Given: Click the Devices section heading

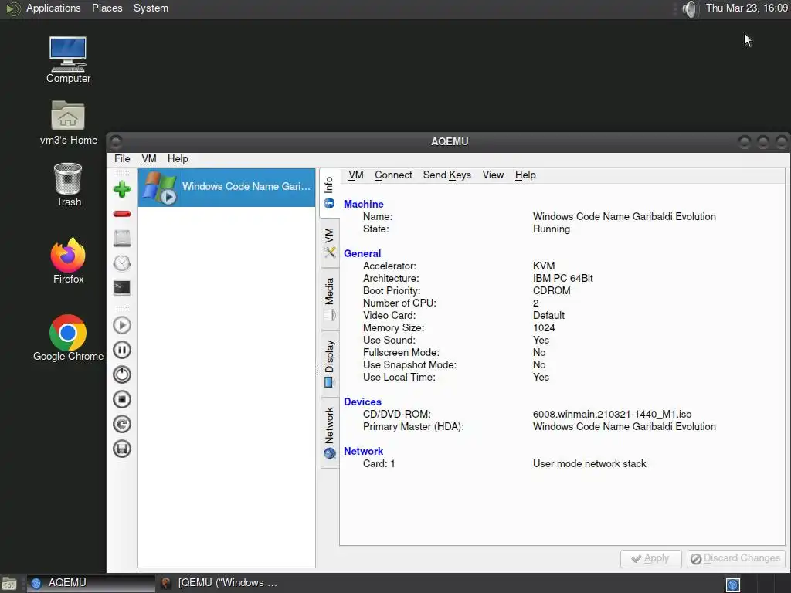Looking at the screenshot, I should [362, 402].
